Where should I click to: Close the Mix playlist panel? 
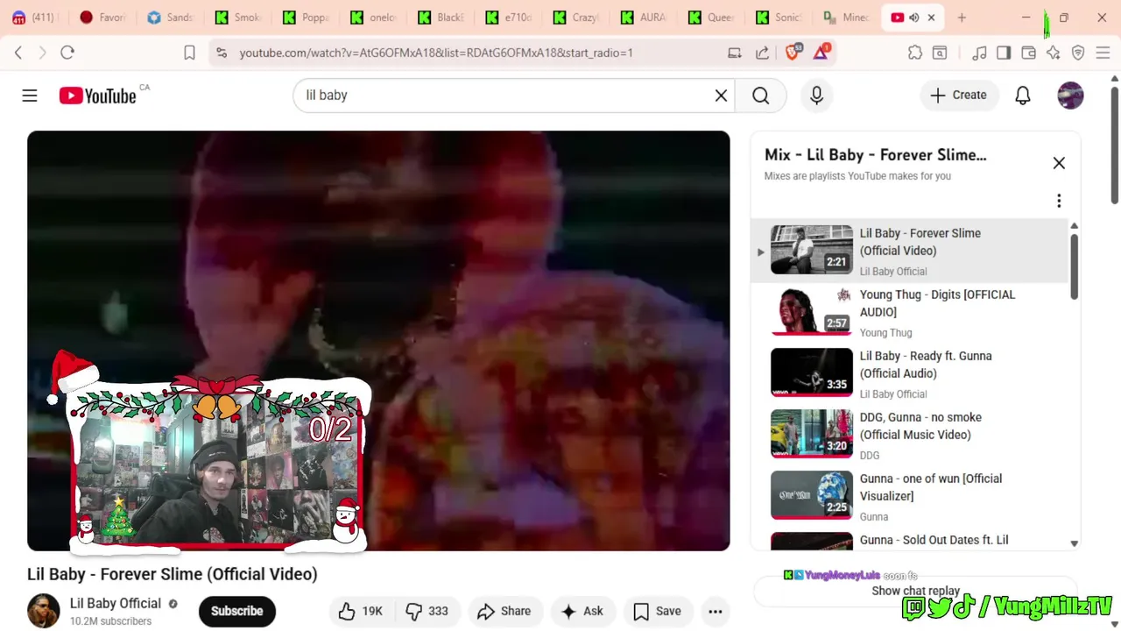pyautogui.click(x=1059, y=163)
